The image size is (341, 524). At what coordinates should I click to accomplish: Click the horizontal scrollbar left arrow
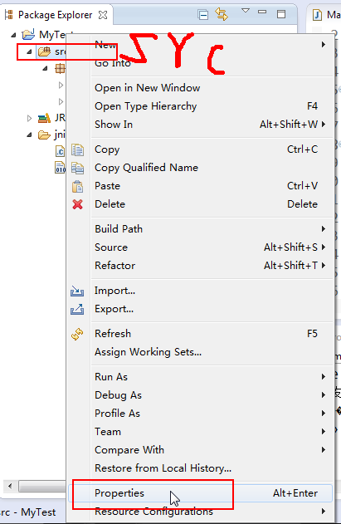10,487
